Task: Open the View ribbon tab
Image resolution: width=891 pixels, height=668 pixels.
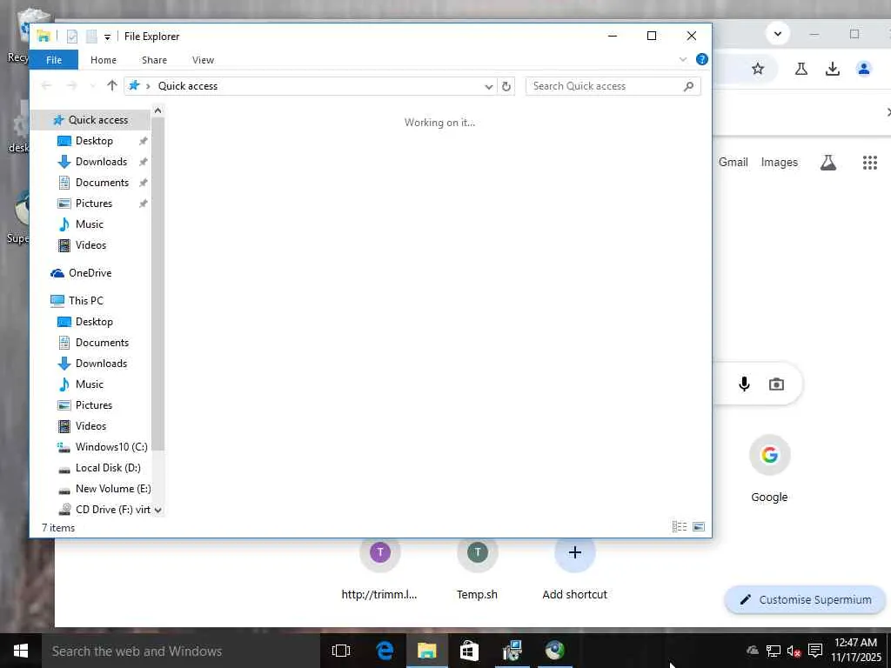Action: [203, 60]
